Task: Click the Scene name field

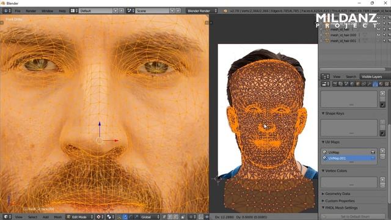Action: [x=152, y=11]
